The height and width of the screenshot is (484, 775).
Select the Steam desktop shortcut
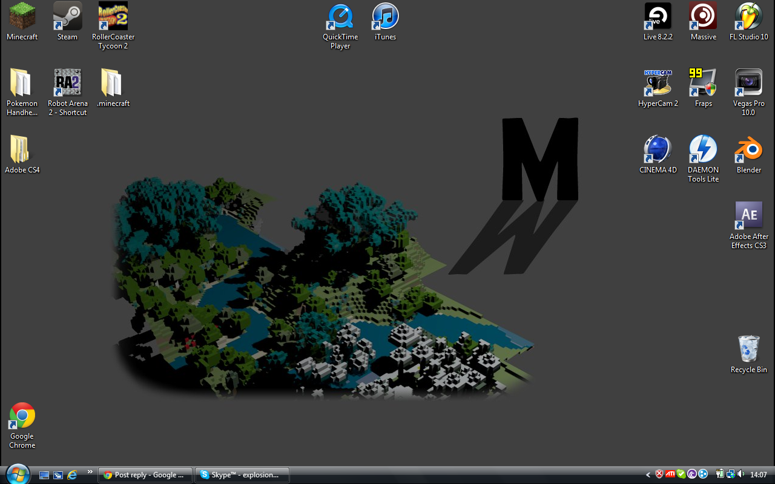tap(67, 21)
